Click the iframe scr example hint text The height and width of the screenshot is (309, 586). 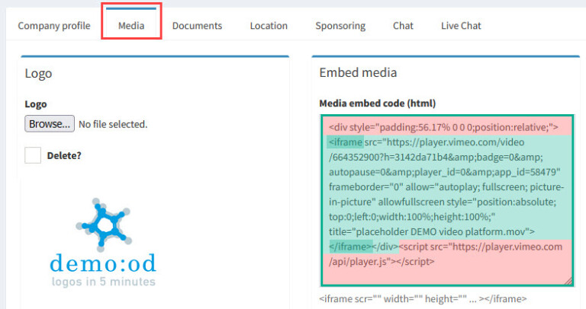423,299
